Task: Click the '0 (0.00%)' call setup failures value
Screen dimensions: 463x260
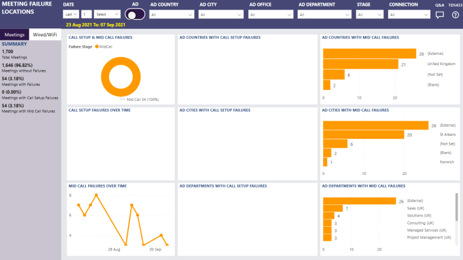Action: 11,92
